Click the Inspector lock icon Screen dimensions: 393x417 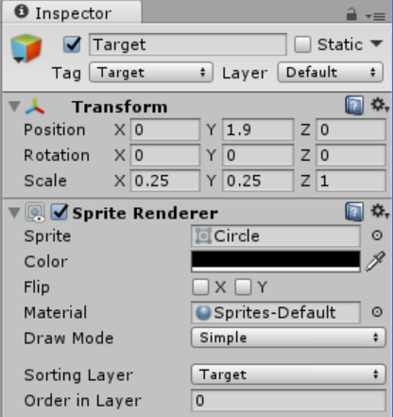coord(351,14)
